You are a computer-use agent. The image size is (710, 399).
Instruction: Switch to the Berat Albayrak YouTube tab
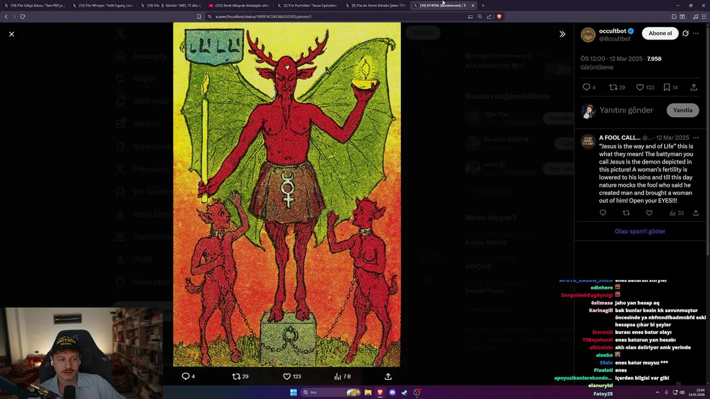(x=239, y=6)
